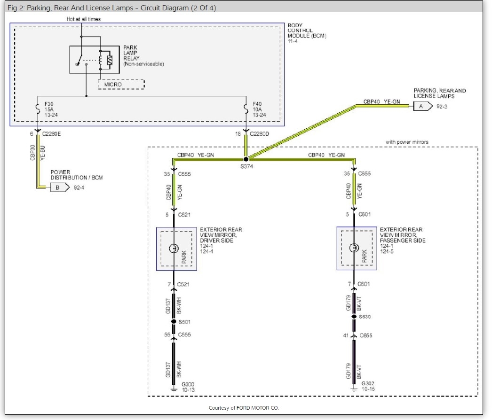Click the B arrow connector to 92-4
Viewport: 492px width, 420px height.
point(60,187)
